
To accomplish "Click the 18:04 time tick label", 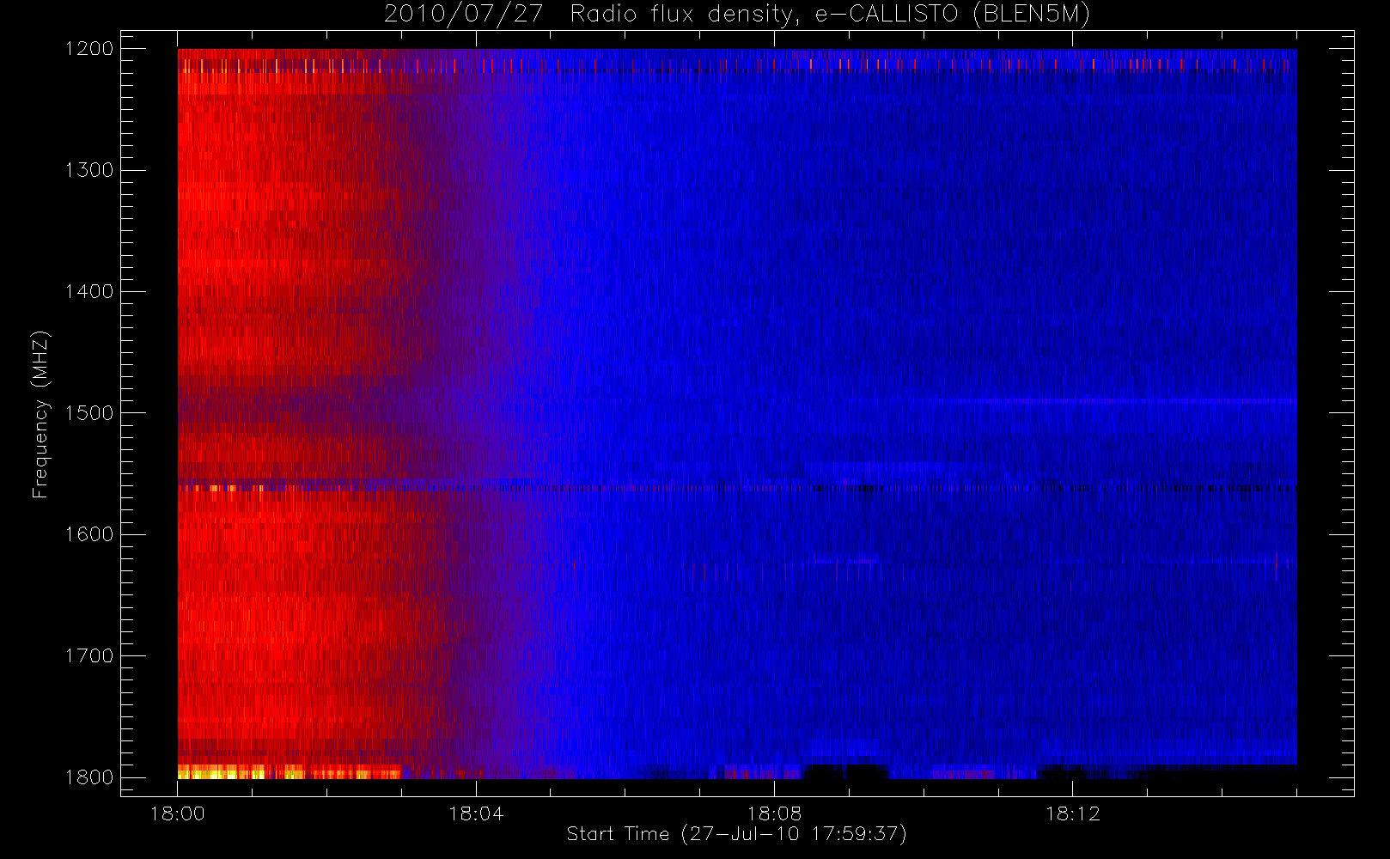I will coord(476,813).
